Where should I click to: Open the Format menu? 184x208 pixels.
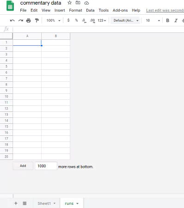click(75, 10)
